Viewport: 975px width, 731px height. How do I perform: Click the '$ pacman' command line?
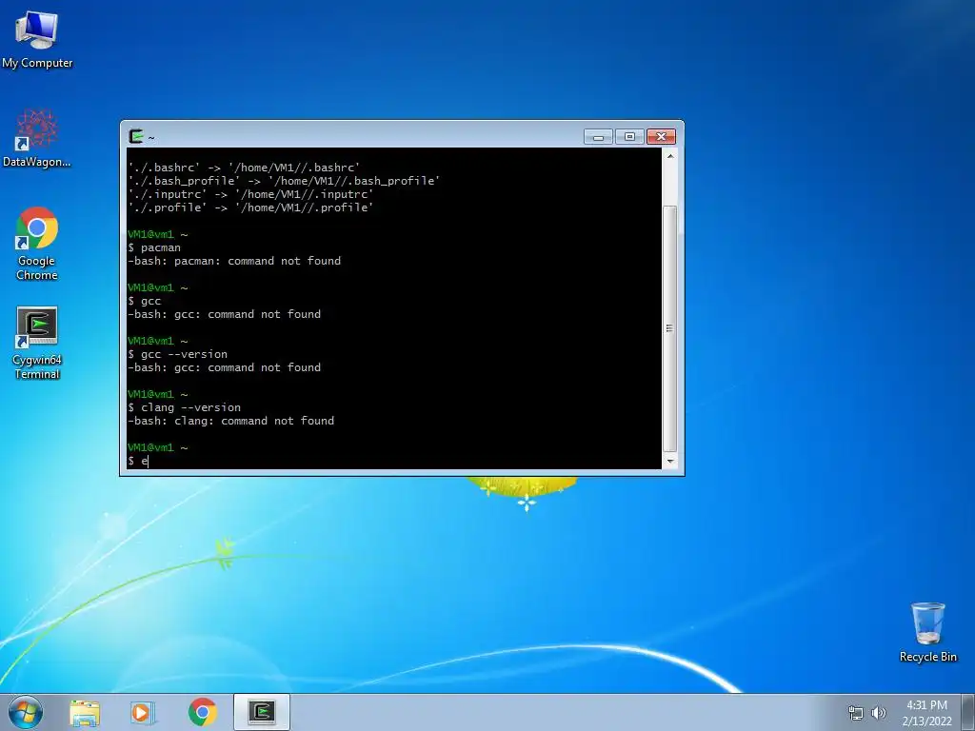(x=154, y=247)
